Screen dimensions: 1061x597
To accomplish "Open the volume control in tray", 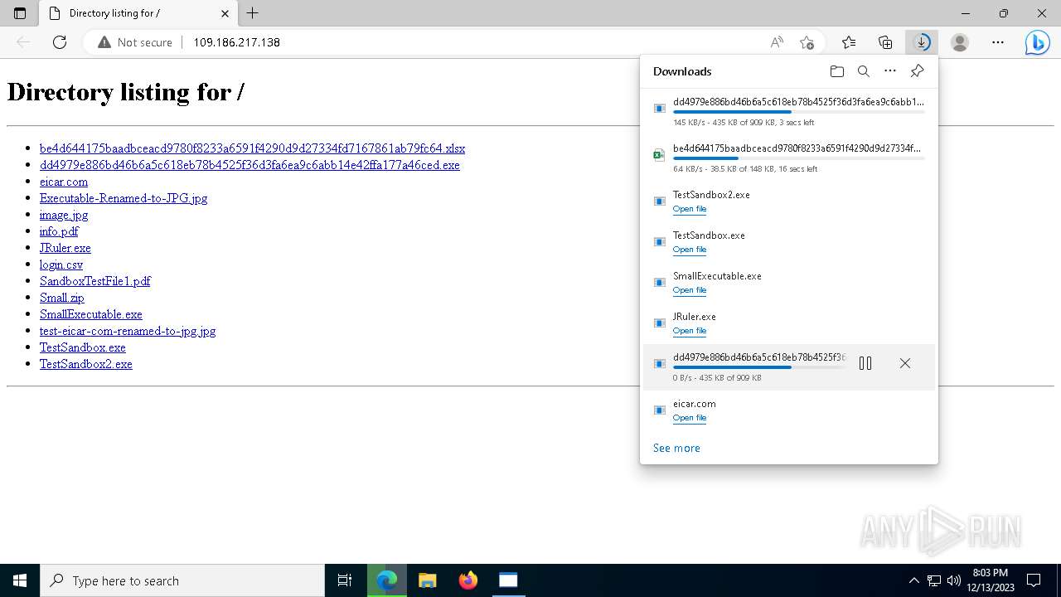I will click(954, 580).
